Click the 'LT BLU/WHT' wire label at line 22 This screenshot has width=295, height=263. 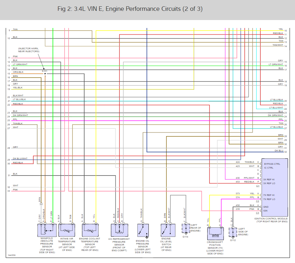276,108
